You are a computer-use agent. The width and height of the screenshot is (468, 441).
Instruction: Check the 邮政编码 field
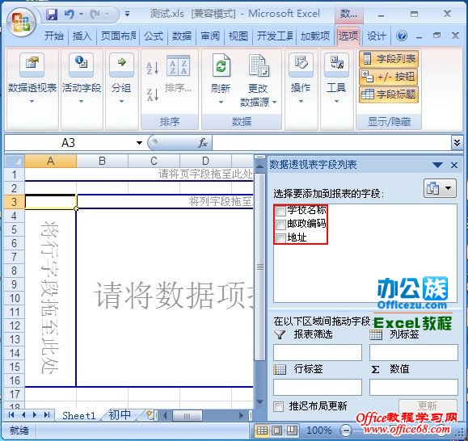[280, 225]
